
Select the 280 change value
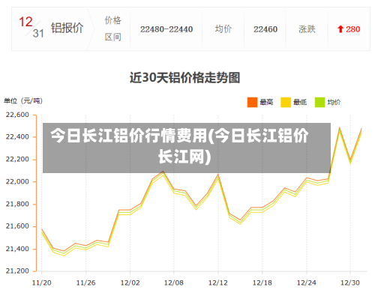(353, 29)
